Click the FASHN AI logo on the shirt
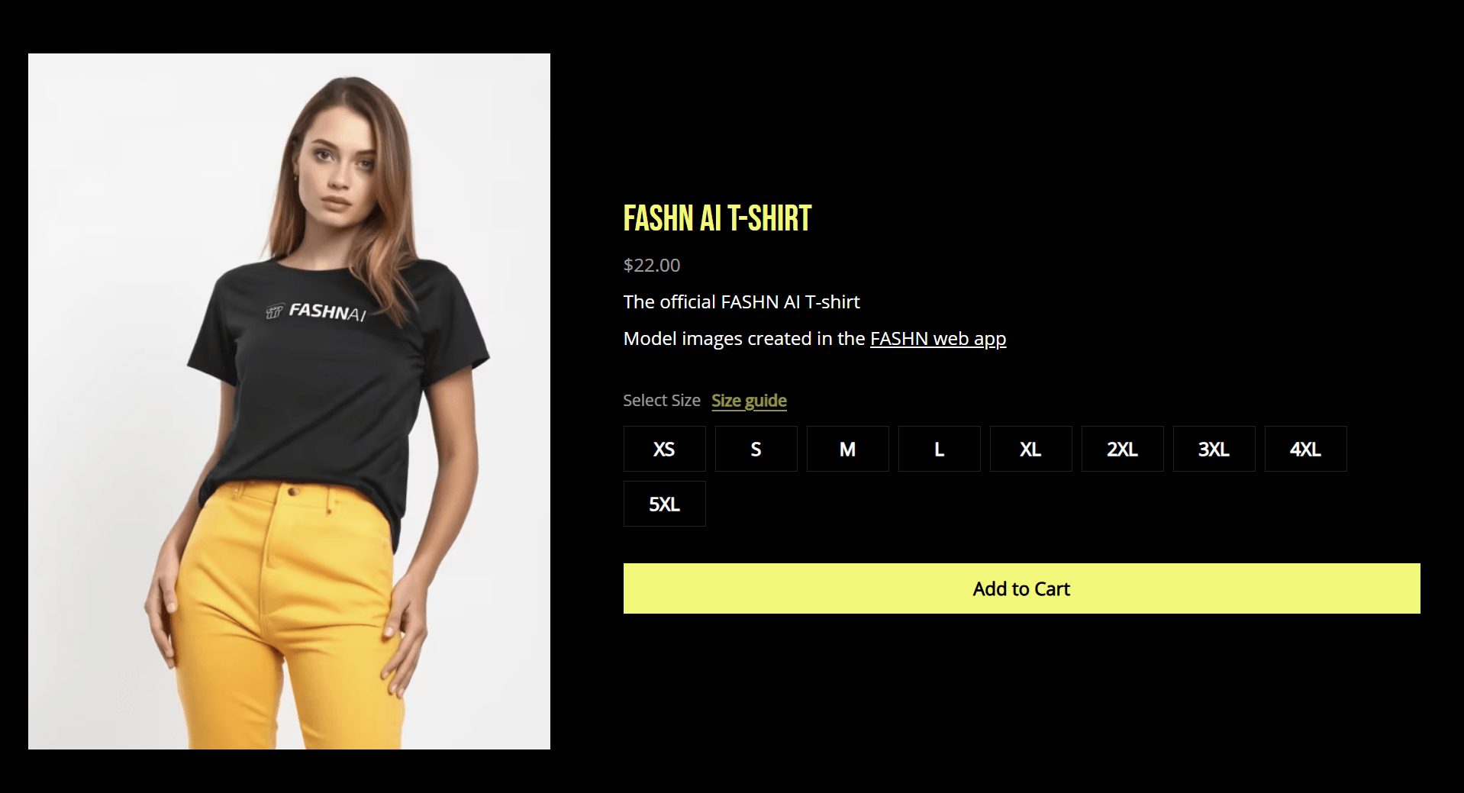The image size is (1464, 793). (316, 311)
